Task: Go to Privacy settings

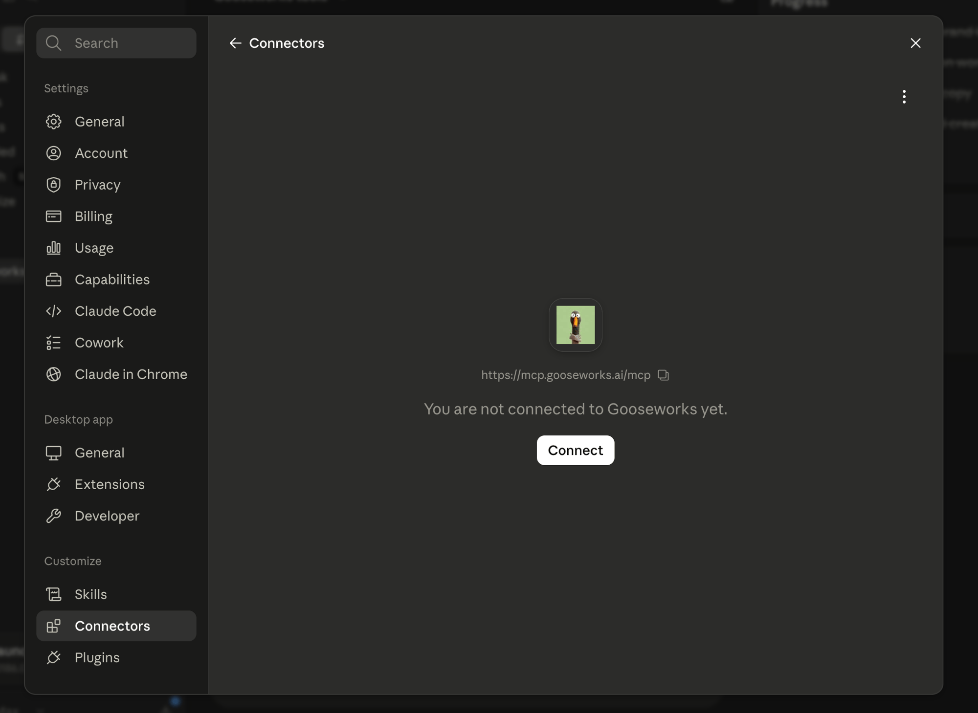Action: pyautogui.click(x=116, y=185)
